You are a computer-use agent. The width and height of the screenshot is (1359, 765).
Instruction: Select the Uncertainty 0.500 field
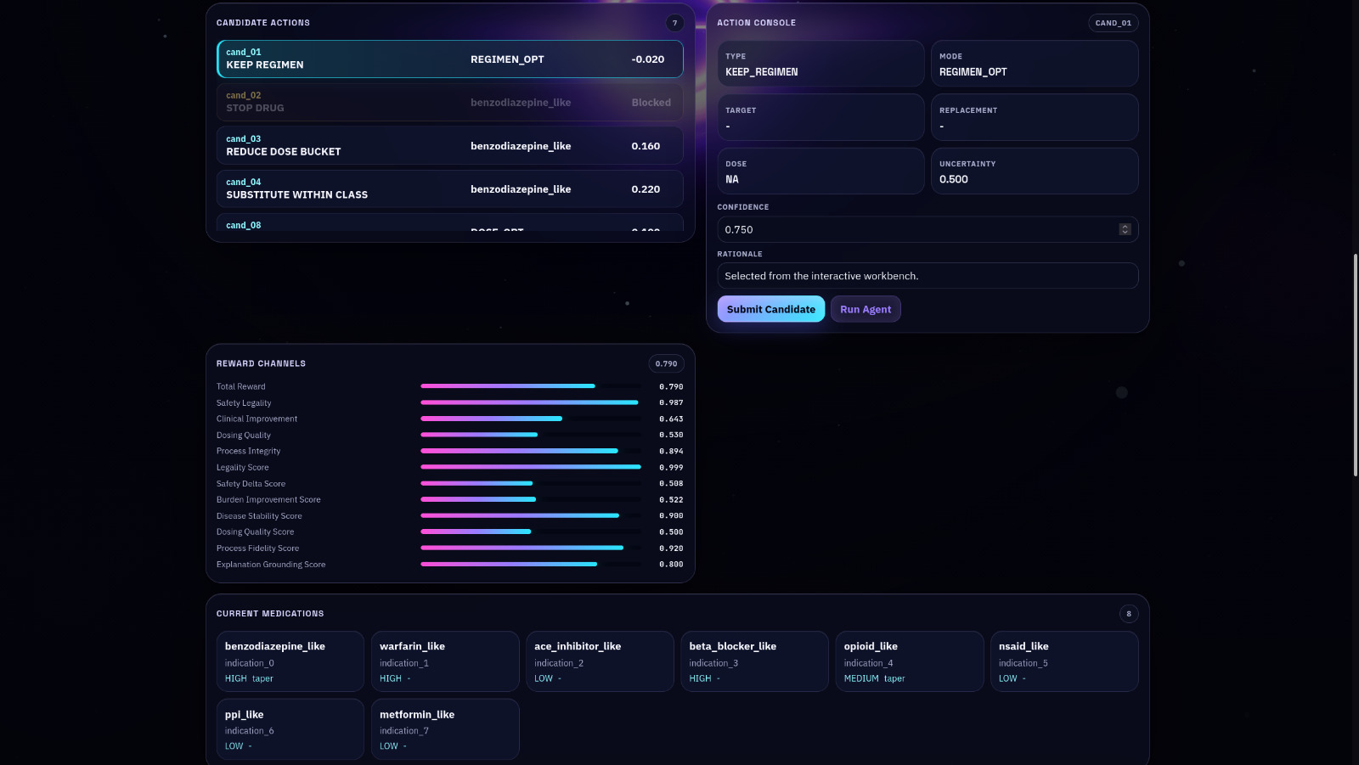click(1035, 171)
